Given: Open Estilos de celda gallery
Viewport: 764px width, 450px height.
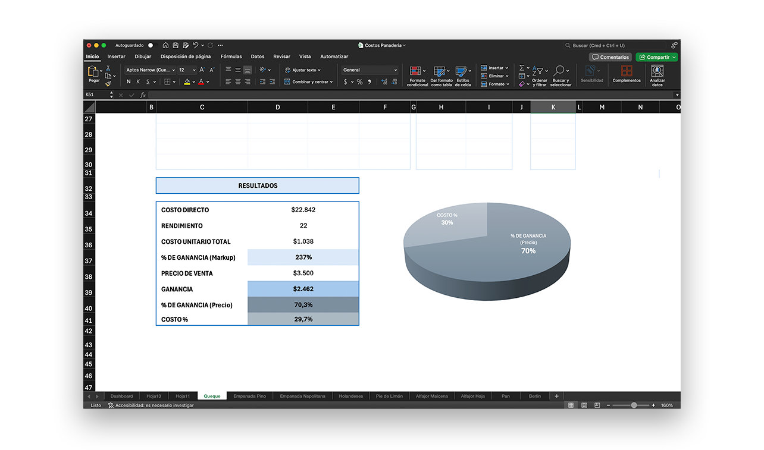Looking at the screenshot, I should point(463,76).
